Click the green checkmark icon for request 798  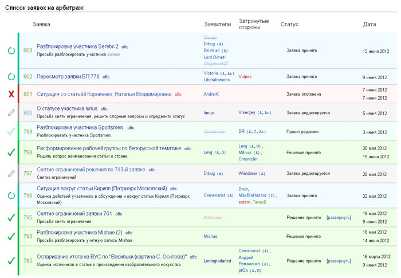coord(11,152)
